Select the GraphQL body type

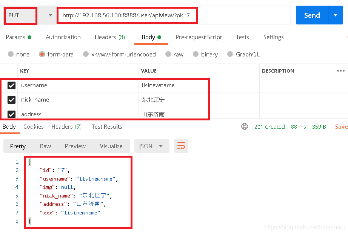click(x=243, y=54)
